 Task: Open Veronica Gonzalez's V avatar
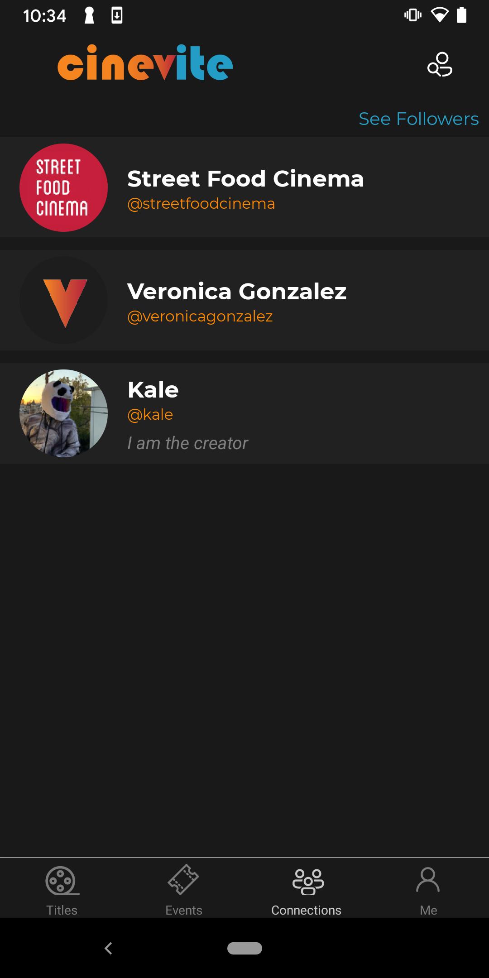click(63, 300)
